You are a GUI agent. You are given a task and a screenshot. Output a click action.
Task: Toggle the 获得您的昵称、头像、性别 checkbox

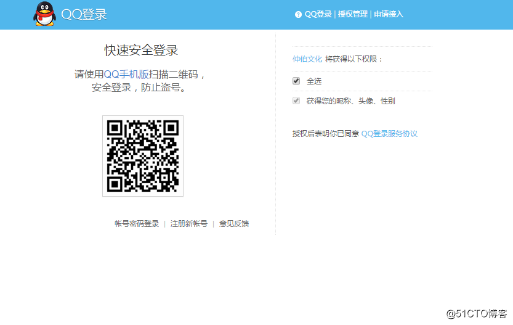pos(296,101)
